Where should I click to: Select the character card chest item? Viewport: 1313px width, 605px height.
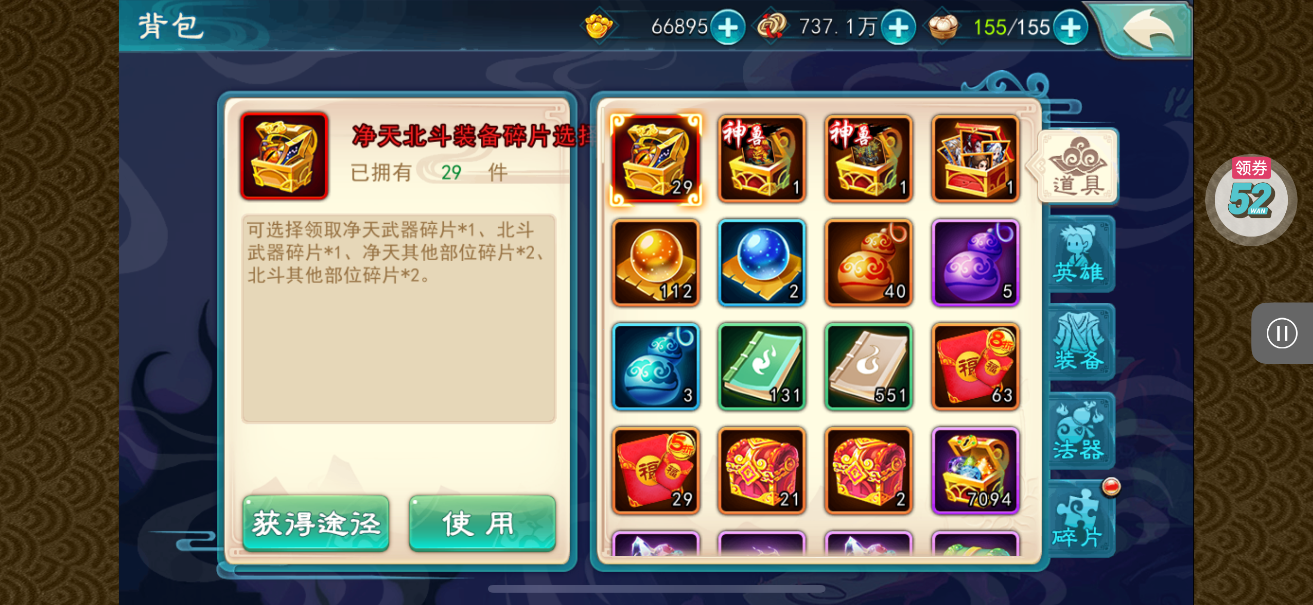coord(975,159)
